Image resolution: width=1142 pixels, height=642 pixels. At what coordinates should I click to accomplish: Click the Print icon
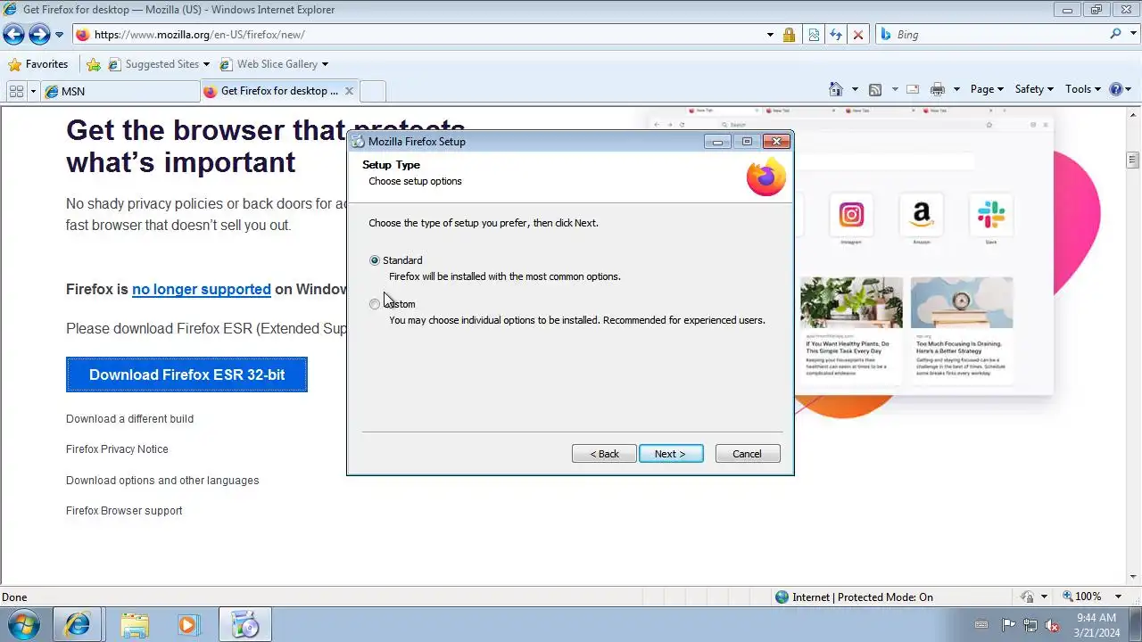[938, 89]
